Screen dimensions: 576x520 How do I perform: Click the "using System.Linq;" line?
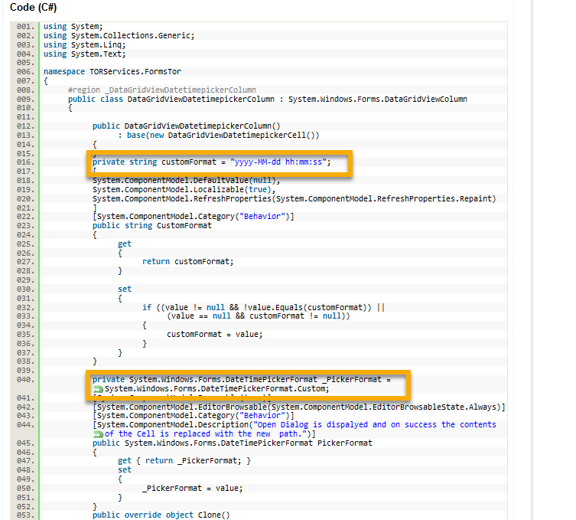[x=84, y=45]
